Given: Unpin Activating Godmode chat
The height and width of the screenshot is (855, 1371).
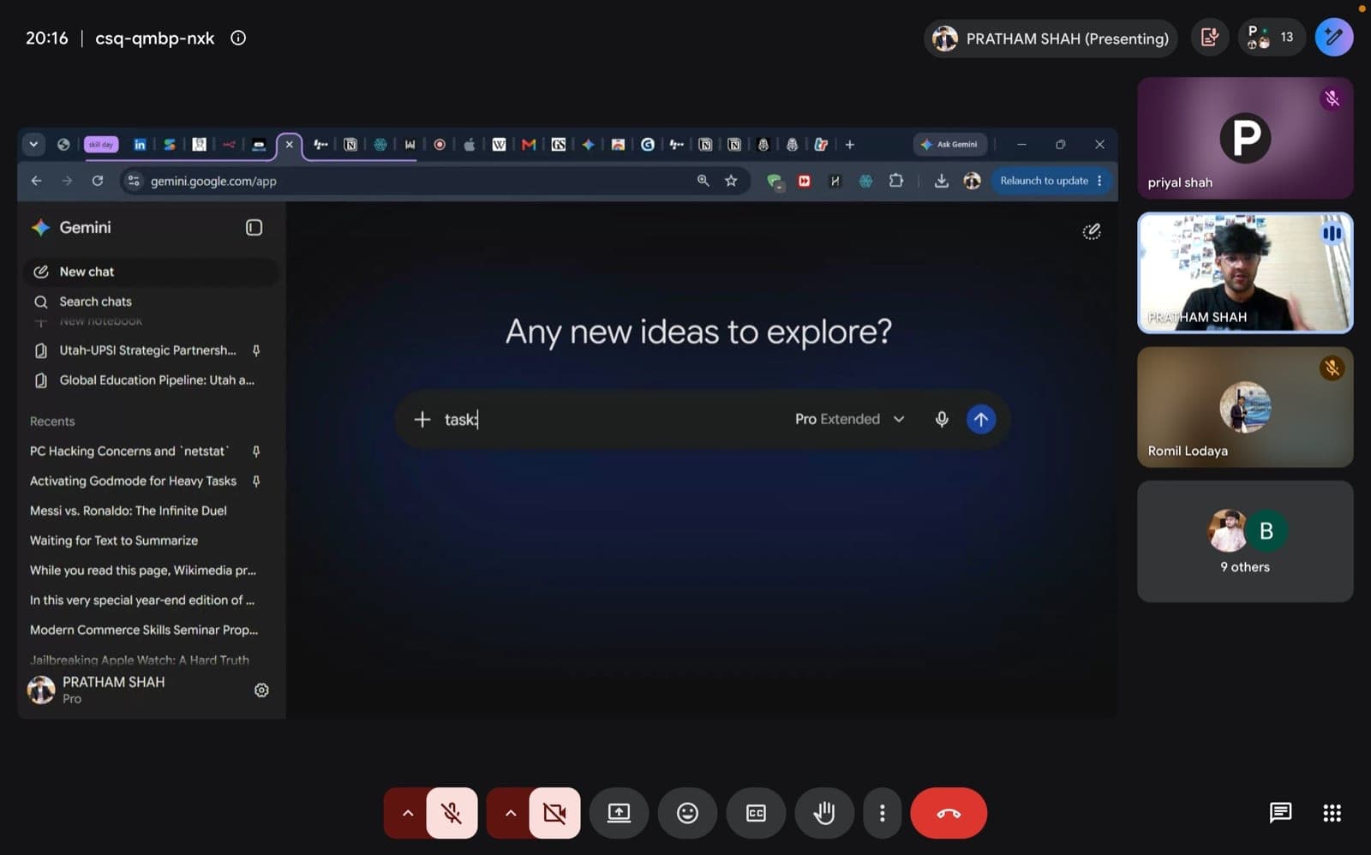Looking at the screenshot, I should coord(256,481).
